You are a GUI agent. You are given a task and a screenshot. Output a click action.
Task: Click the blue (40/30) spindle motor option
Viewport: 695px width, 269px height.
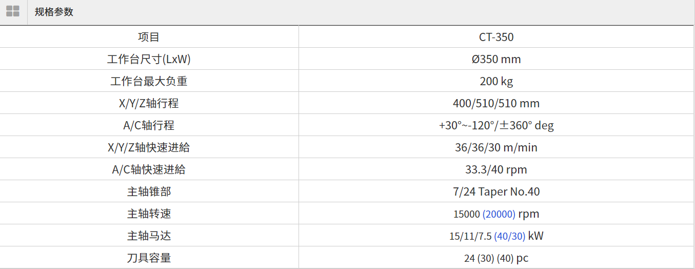[x=509, y=236]
